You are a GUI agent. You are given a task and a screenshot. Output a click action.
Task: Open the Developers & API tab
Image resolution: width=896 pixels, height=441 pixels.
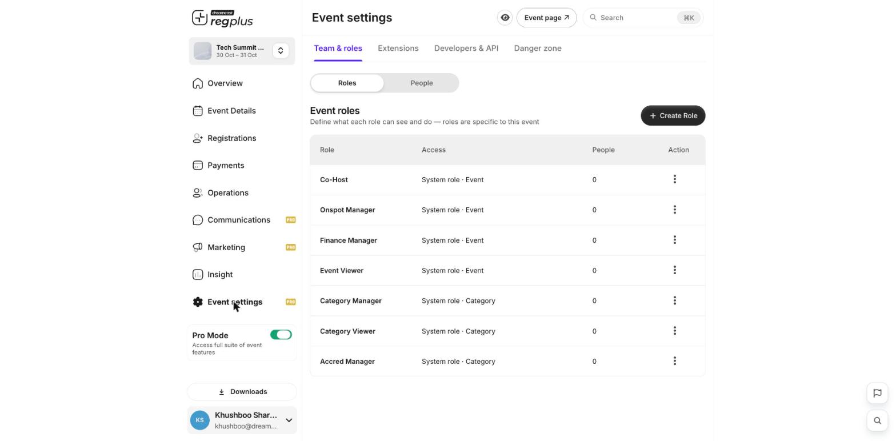coord(466,49)
